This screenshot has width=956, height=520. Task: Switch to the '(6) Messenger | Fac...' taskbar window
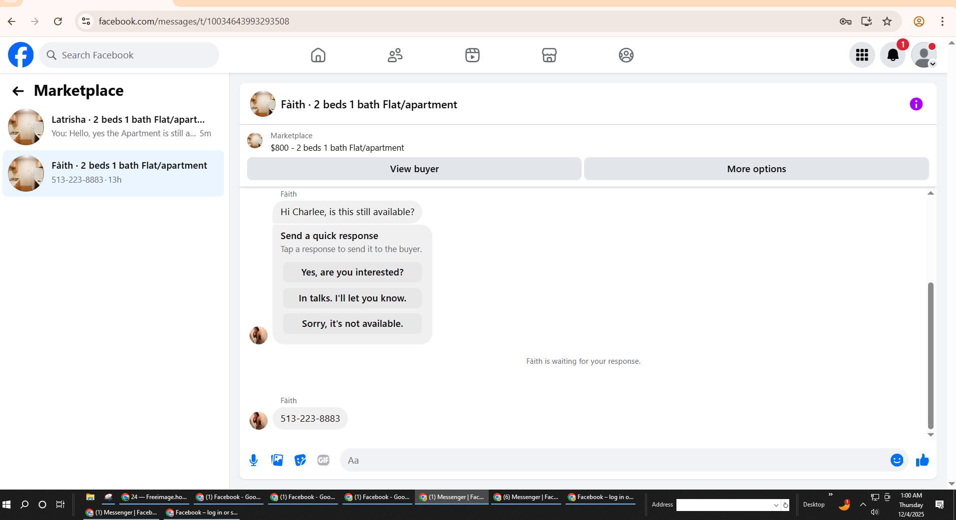pos(526,497)
